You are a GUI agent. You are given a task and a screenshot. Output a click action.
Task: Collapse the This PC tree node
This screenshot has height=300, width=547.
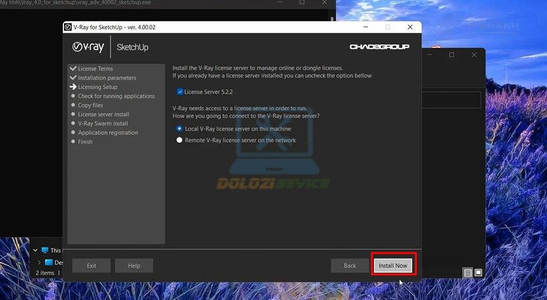coord(35,250)
